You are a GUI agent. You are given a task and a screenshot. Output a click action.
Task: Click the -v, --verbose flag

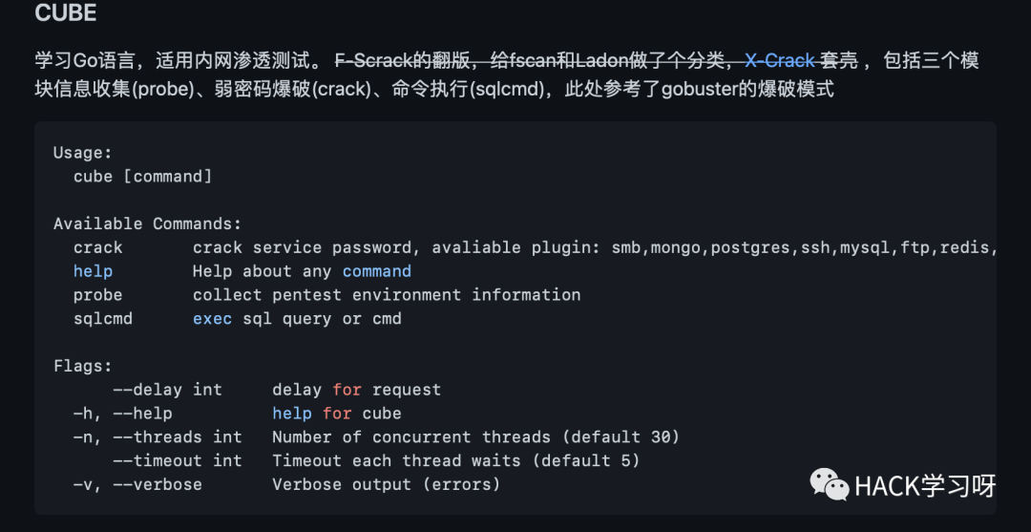point(137,484)
